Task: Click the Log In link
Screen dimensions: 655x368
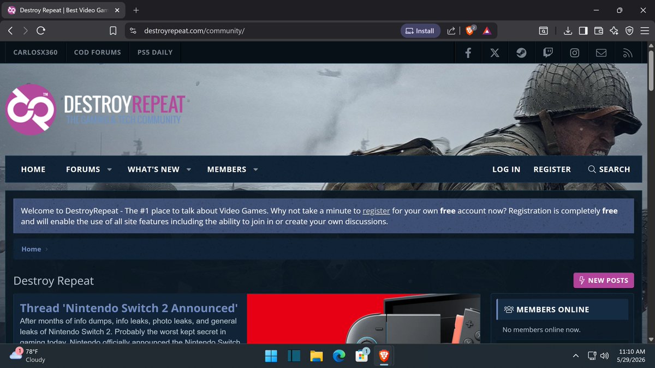Action: (x=506, y=170)
